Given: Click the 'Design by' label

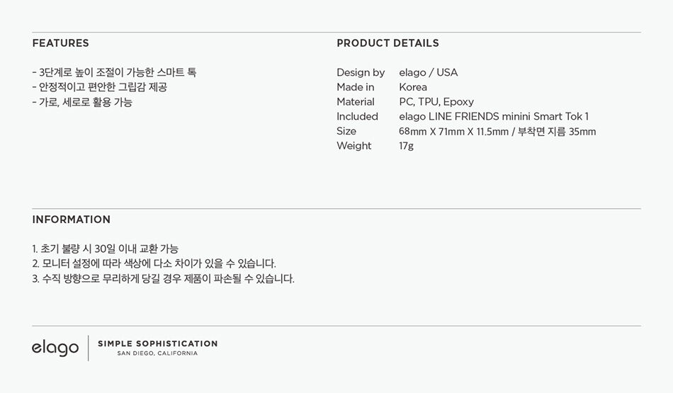Looking at the screenshot, I should pos(361,72).
